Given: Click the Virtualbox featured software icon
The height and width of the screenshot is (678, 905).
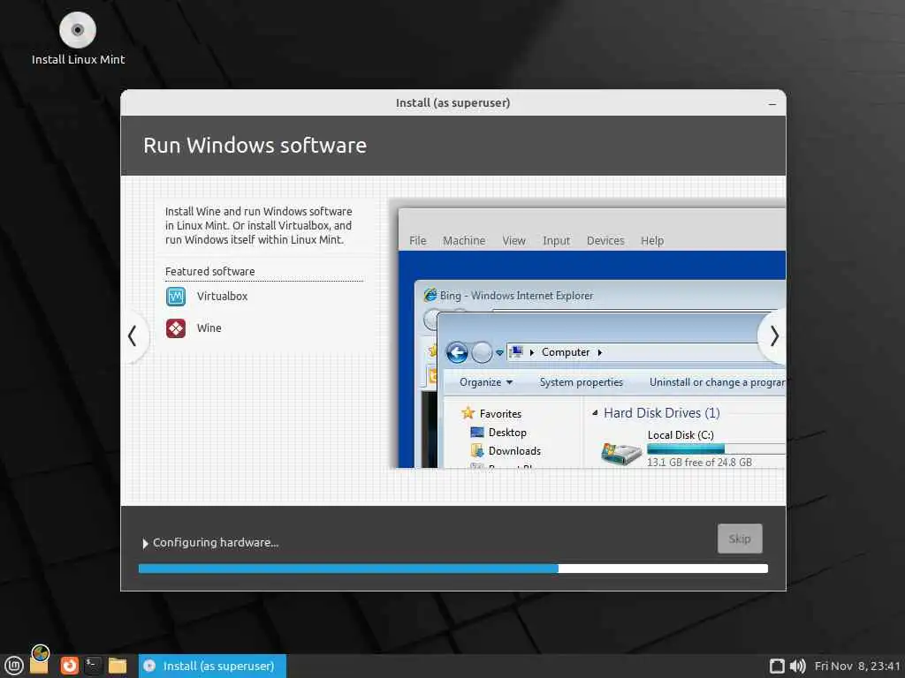Looking at the screenshot, I should click(176, 297).
